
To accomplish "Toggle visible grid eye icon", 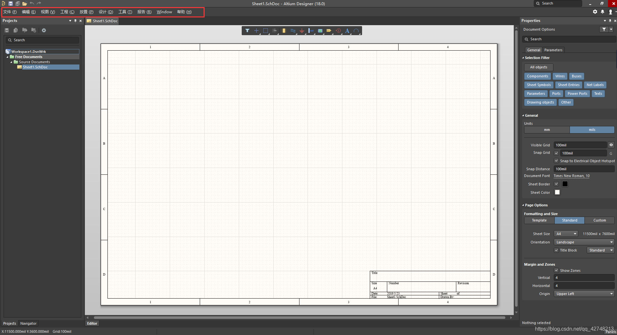I will coord(611,145).
